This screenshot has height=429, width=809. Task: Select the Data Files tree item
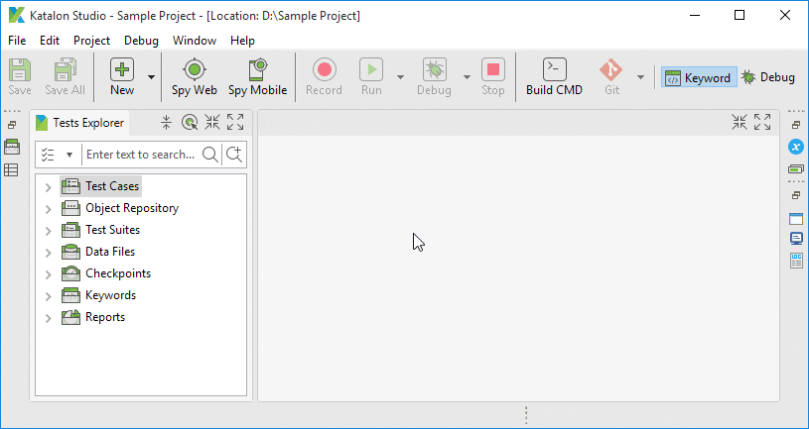tap(98, 252)
